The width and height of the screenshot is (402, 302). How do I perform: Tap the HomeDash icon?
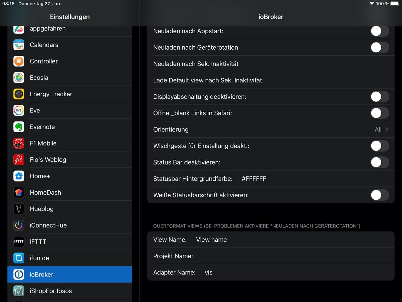coord(19,192)
